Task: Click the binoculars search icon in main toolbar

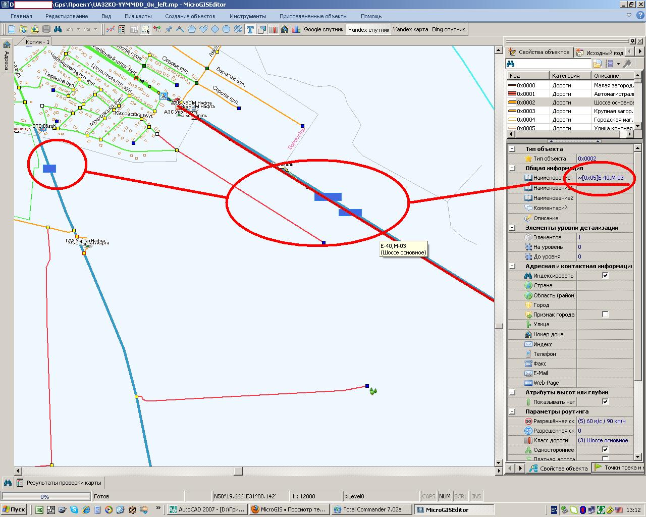Action: (x=58, y=29)
